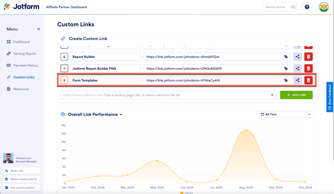Expand the landing page URL list

tap(272, 95)
